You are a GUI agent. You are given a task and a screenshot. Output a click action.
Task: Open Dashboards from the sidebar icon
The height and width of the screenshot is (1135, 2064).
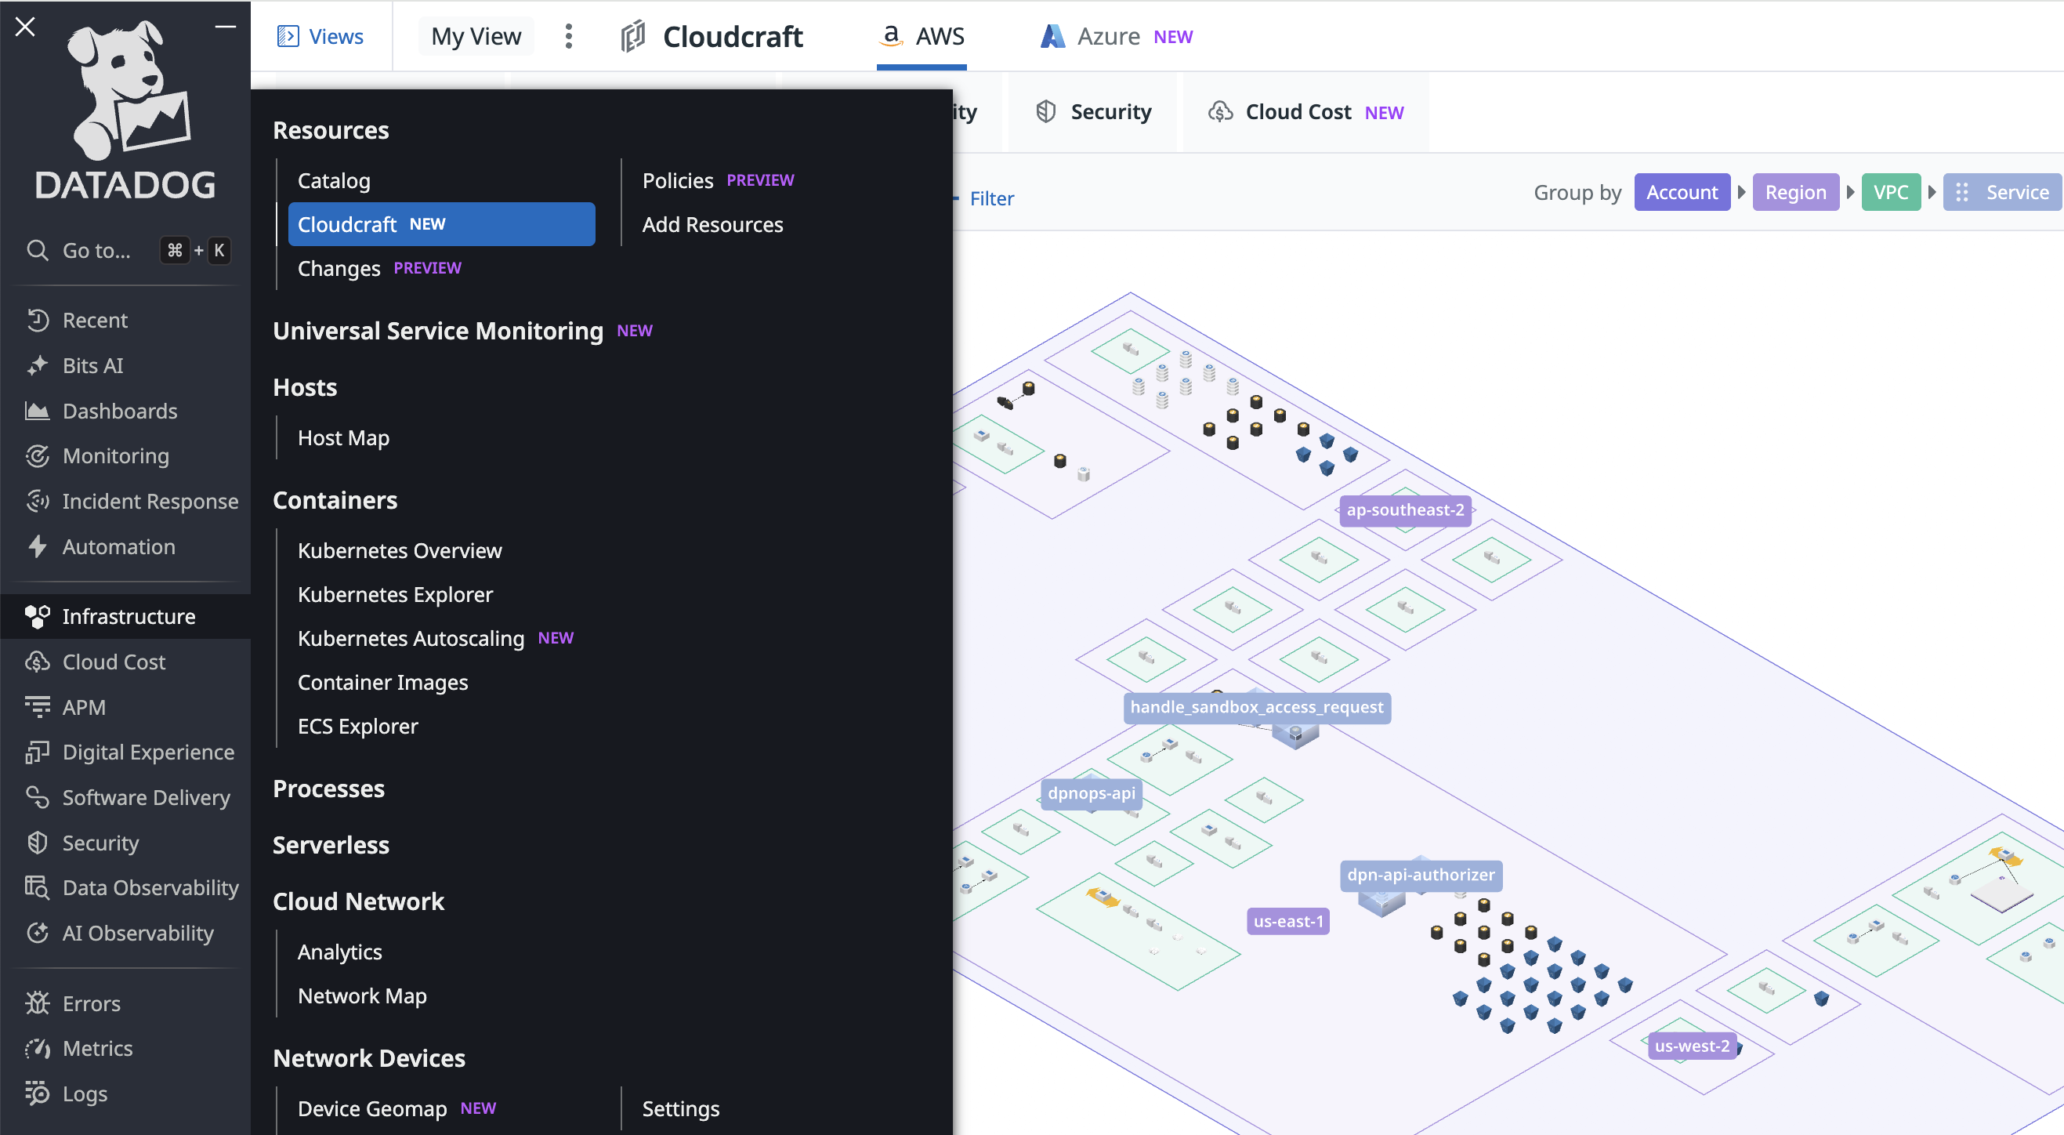click(37, 412)
